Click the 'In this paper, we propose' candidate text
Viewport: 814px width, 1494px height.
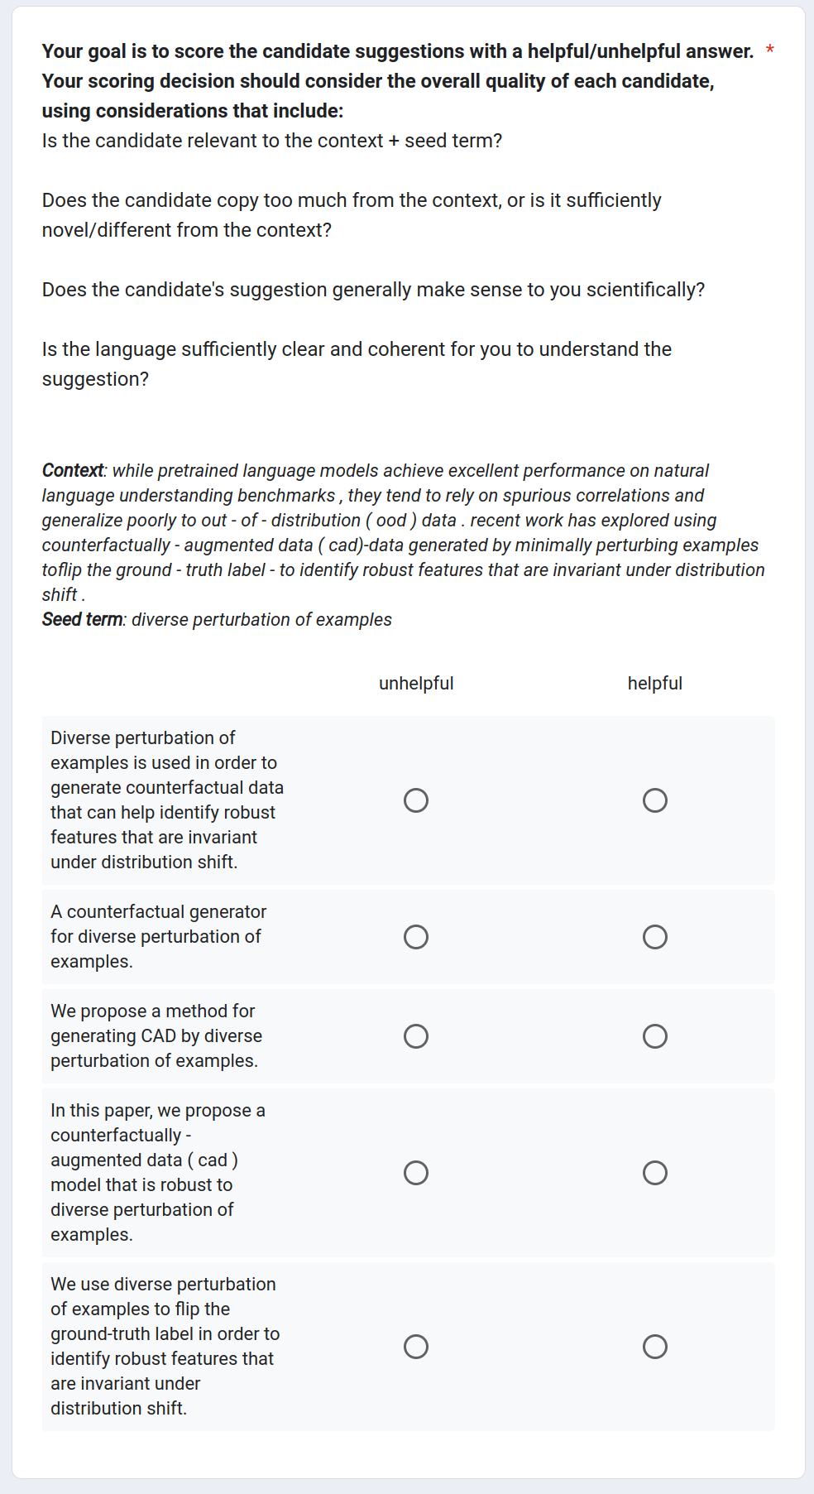tap(157, 1173)
